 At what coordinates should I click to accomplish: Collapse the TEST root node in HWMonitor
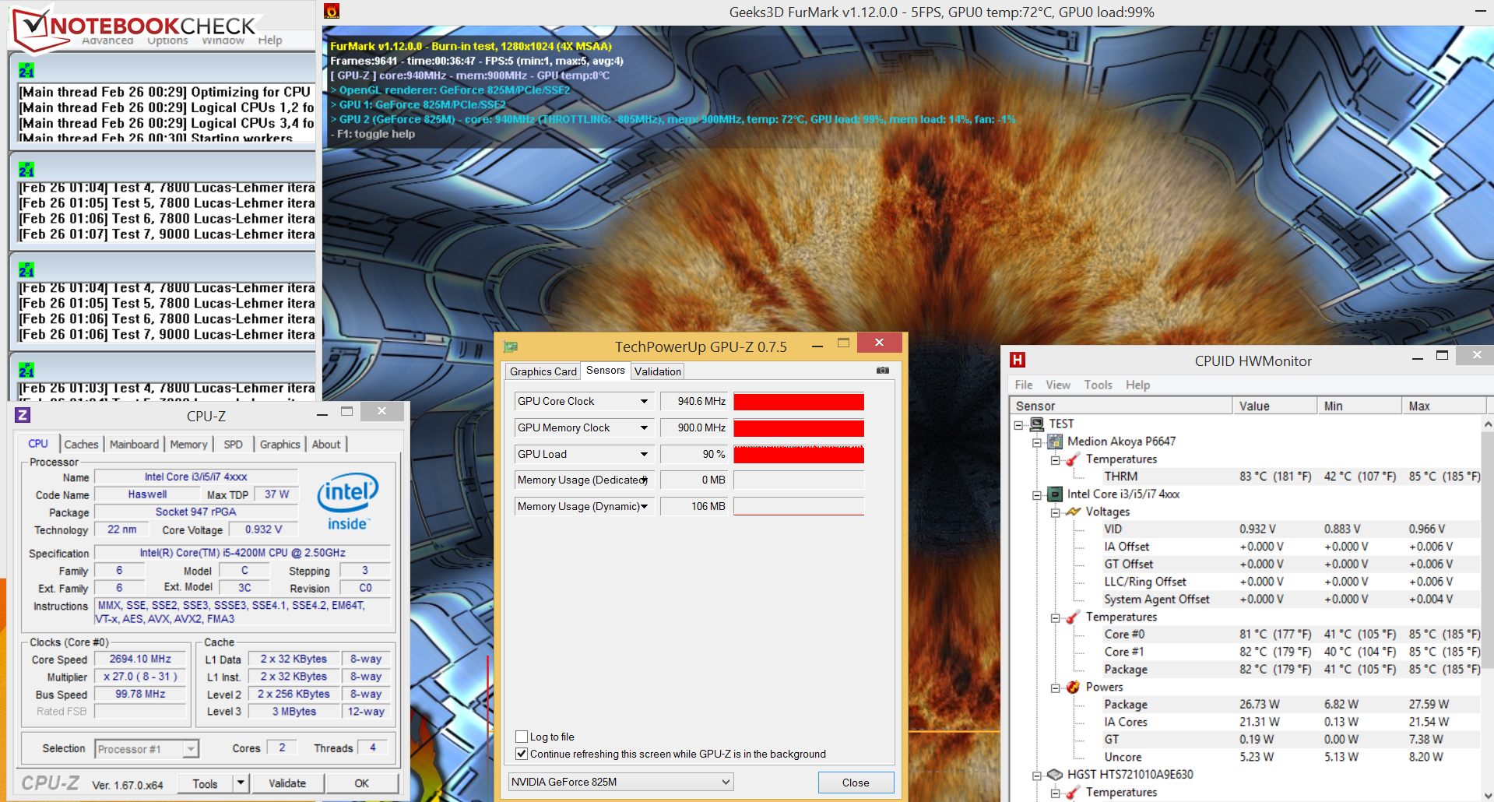tap(1018, 425)
